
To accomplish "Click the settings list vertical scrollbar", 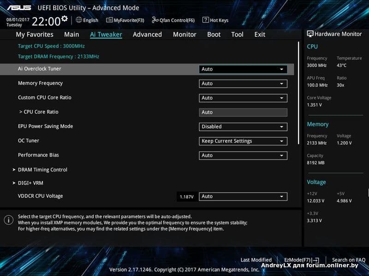I will pyautogui.click(x=298, y=93).
